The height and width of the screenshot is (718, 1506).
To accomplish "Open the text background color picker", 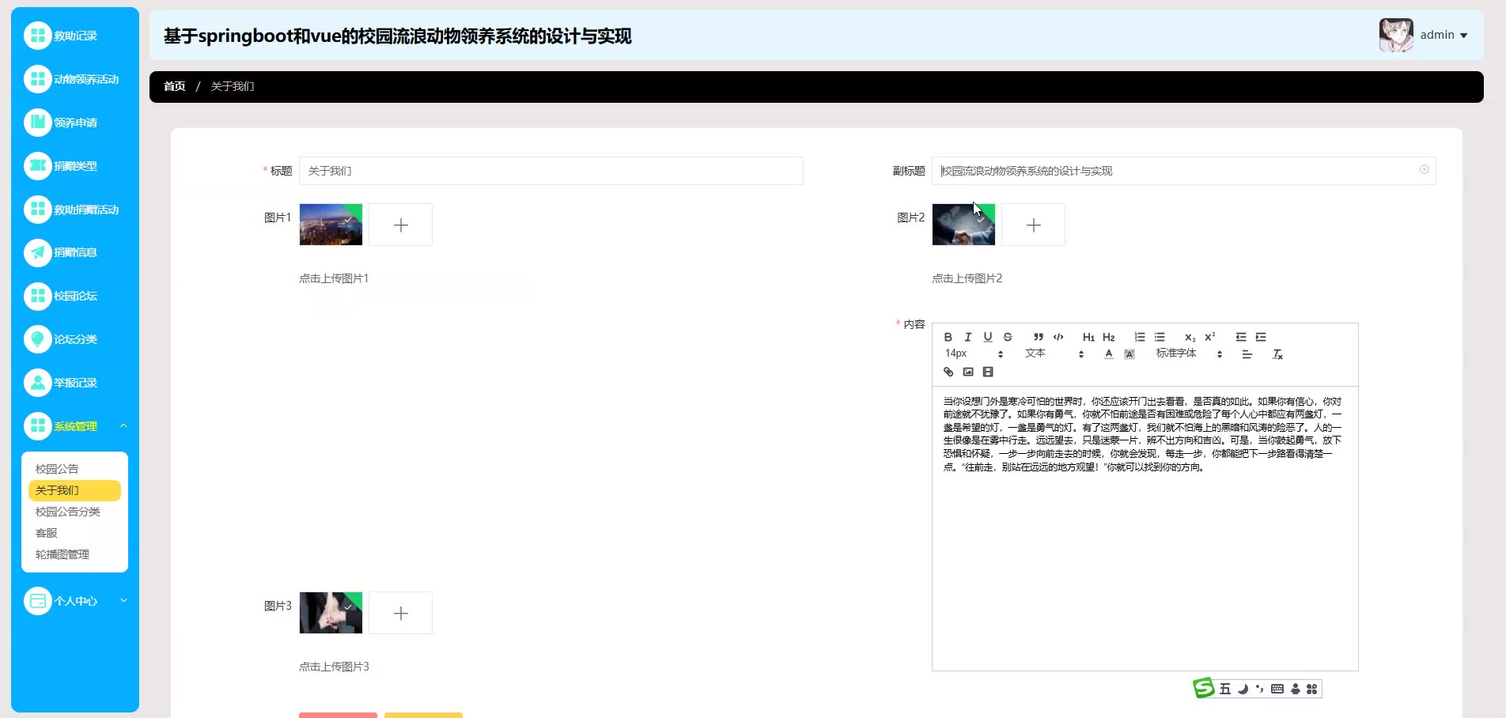I will click(x=1129, y=354).
